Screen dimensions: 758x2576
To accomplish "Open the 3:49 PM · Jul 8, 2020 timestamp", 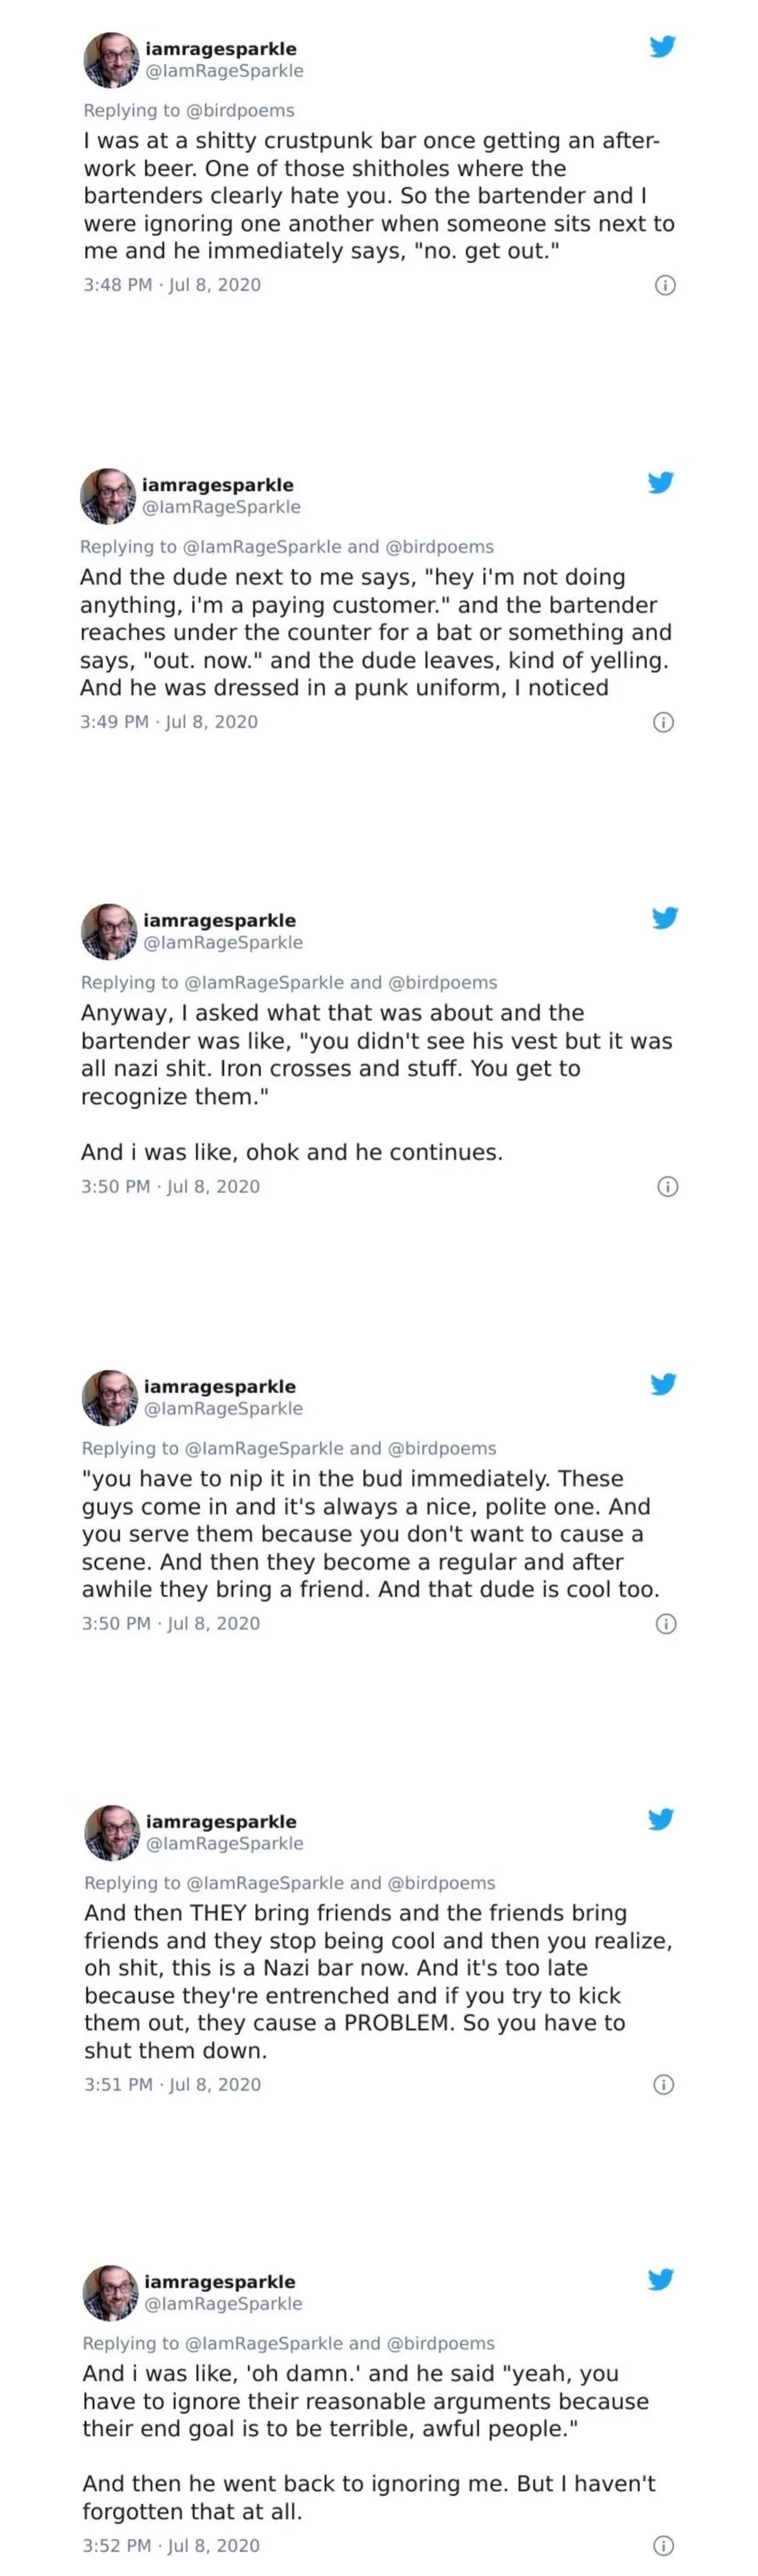I will [169, 722].
